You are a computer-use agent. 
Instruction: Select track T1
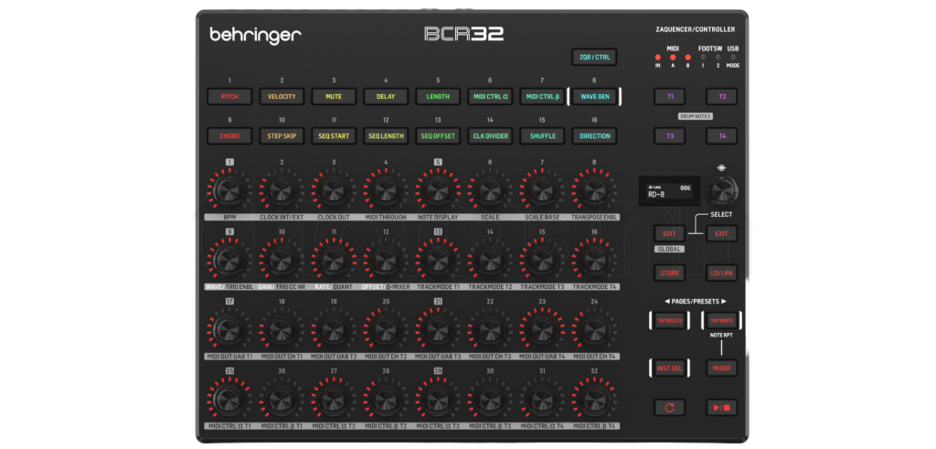[670, 96]
